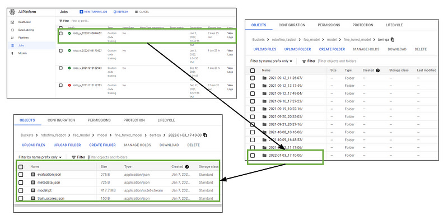Select checkbox for model.pt
The height and width of the screenshot is (220, 448).
(21, 190)
